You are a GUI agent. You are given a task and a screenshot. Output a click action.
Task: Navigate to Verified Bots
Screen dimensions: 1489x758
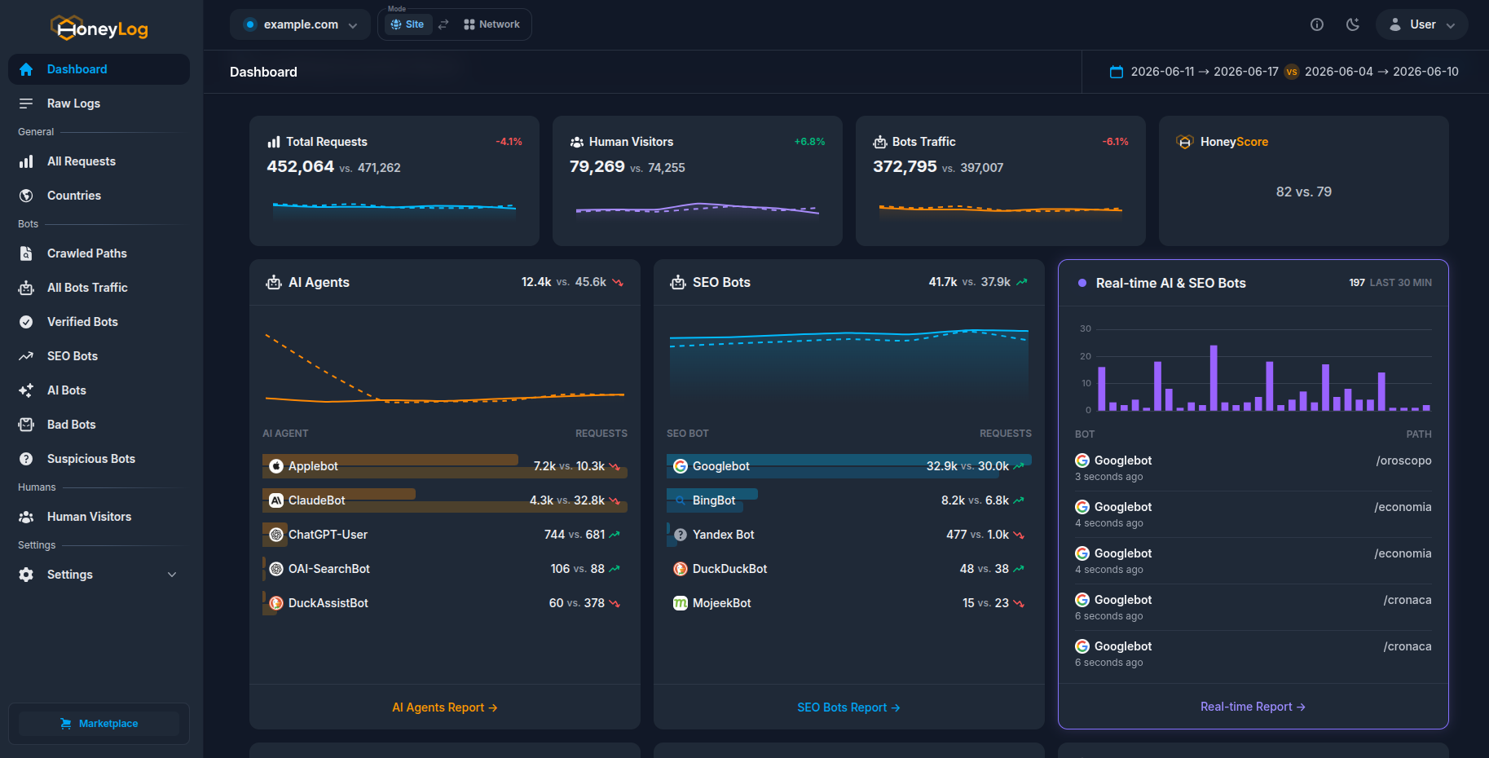tap(99, 322)
